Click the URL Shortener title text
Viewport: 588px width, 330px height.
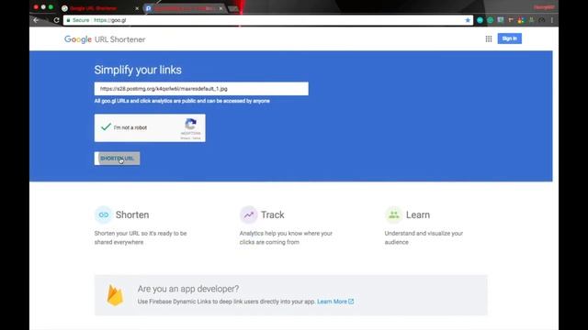pos(120,39)
